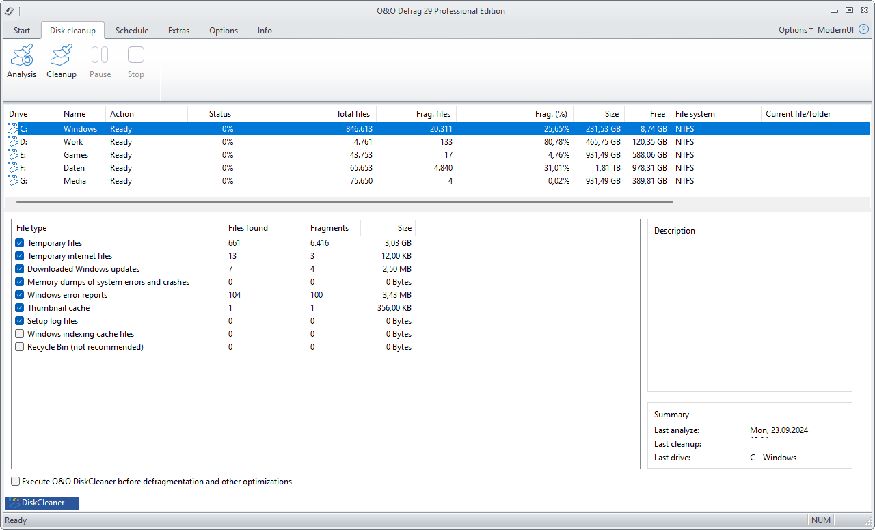Open the Options ribbon tab
Screen dimensions: 875x530
click(224, 30)
